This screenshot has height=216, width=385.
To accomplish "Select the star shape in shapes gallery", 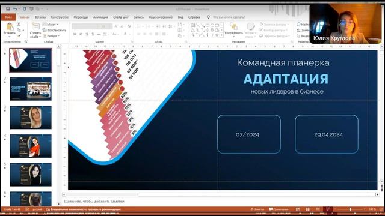I will 217,35.
